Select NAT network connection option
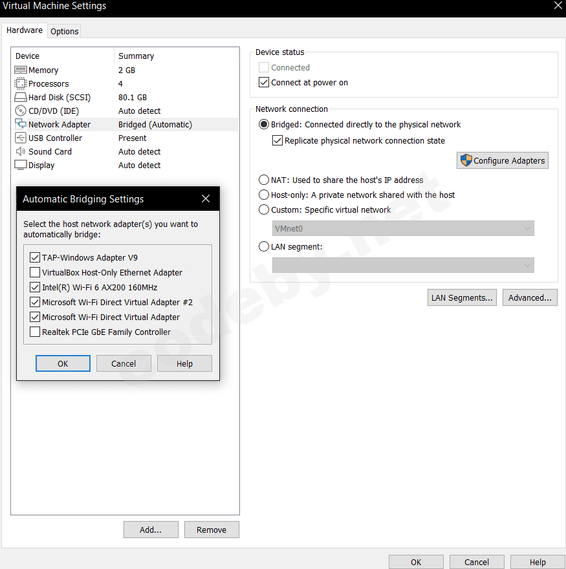Image resolution: width=566 pixels, height=569 pixels. pos(264,180)
